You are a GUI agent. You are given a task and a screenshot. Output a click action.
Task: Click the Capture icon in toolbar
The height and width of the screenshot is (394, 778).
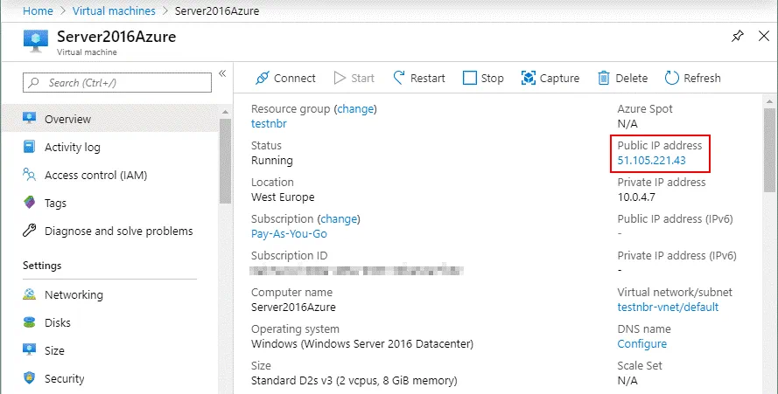[529, 79]
